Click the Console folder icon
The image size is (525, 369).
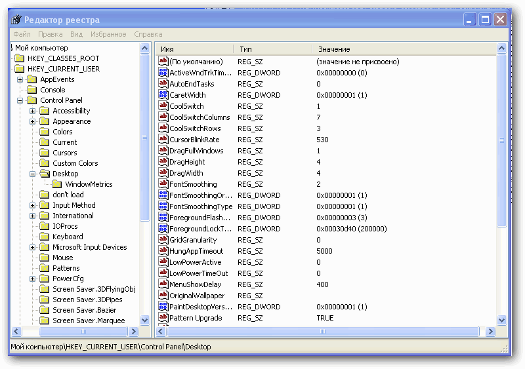(x=31, y=90)
